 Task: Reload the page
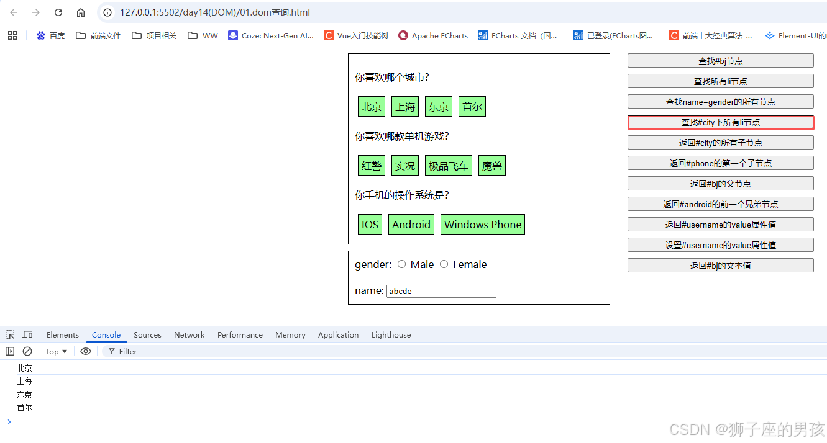[58, 12]
